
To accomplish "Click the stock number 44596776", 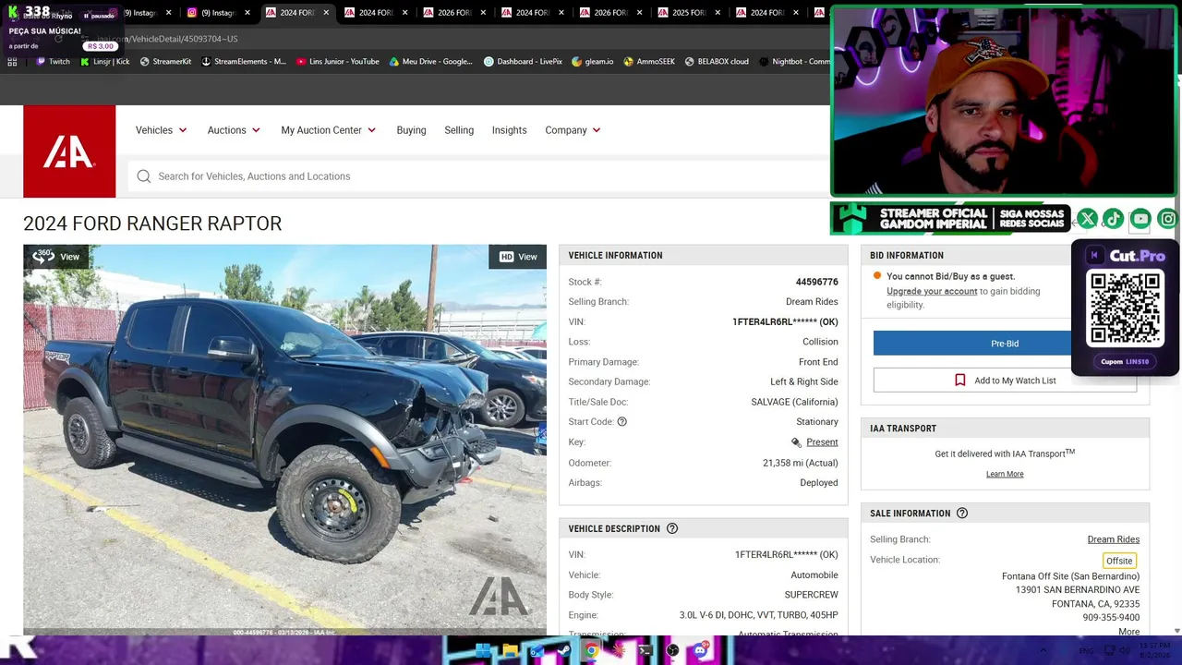I will [817, 282].
